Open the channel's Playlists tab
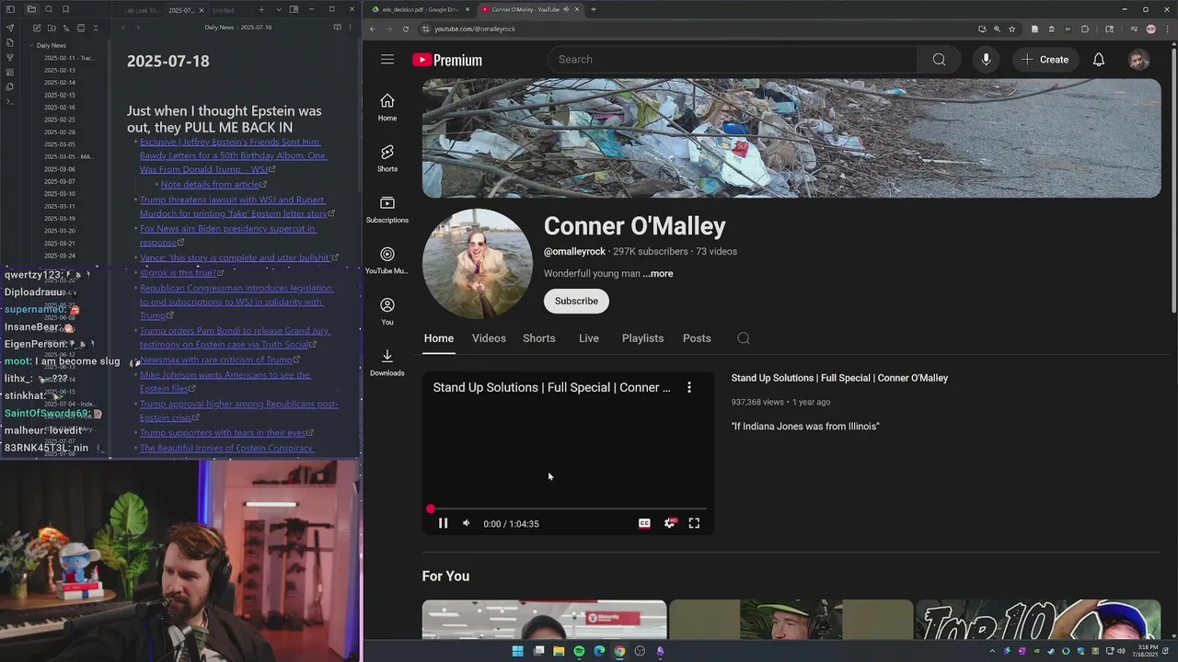Viewport: 1178px width, 662px height. click(x=642, y=338)
